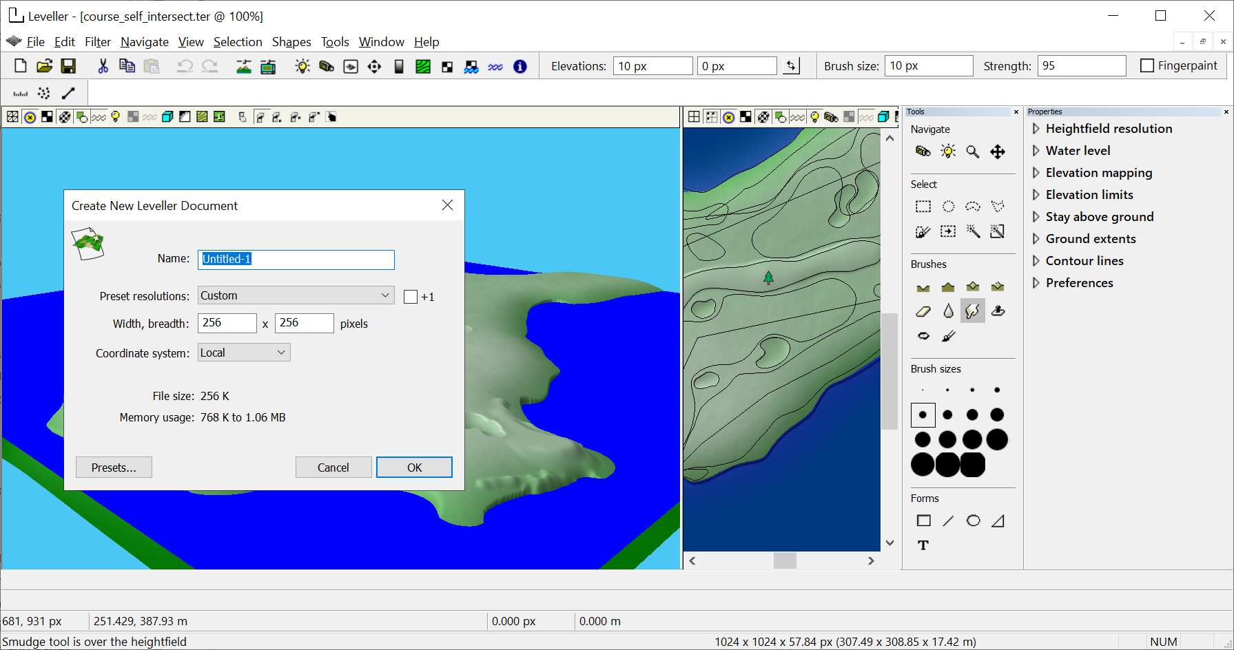
Task: Open the Selection menu
Action: click(x=238, y=42)
